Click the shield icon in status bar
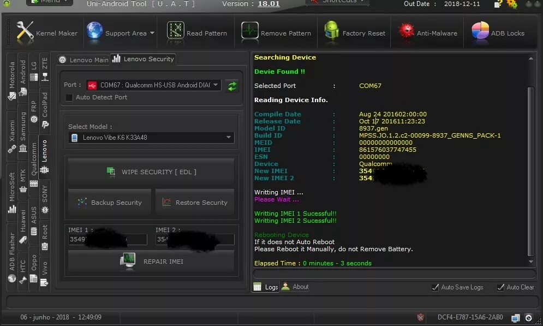This screenshot has width=543, height=326. 420,317
